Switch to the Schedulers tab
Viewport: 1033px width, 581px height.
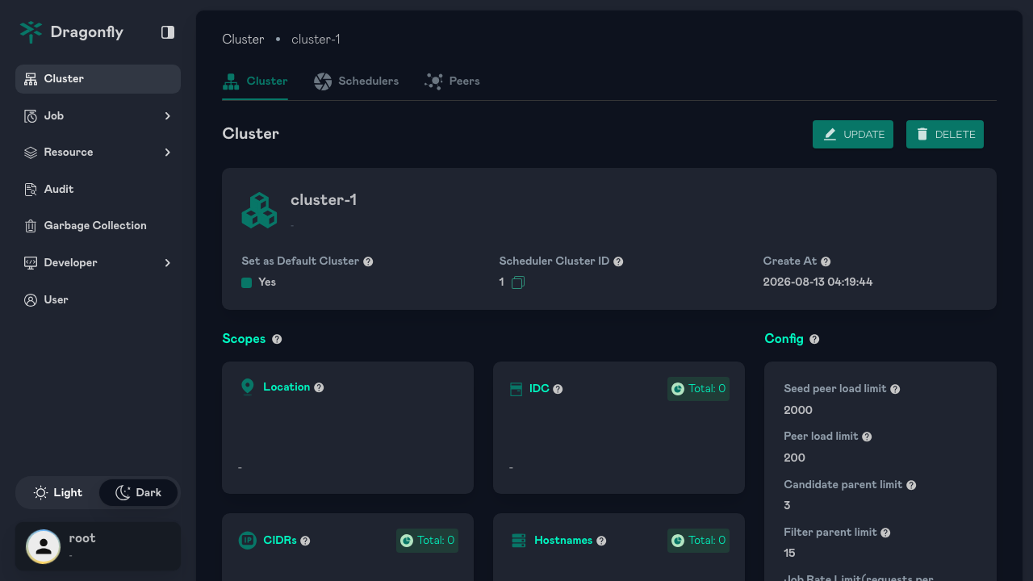coord(356,82)
